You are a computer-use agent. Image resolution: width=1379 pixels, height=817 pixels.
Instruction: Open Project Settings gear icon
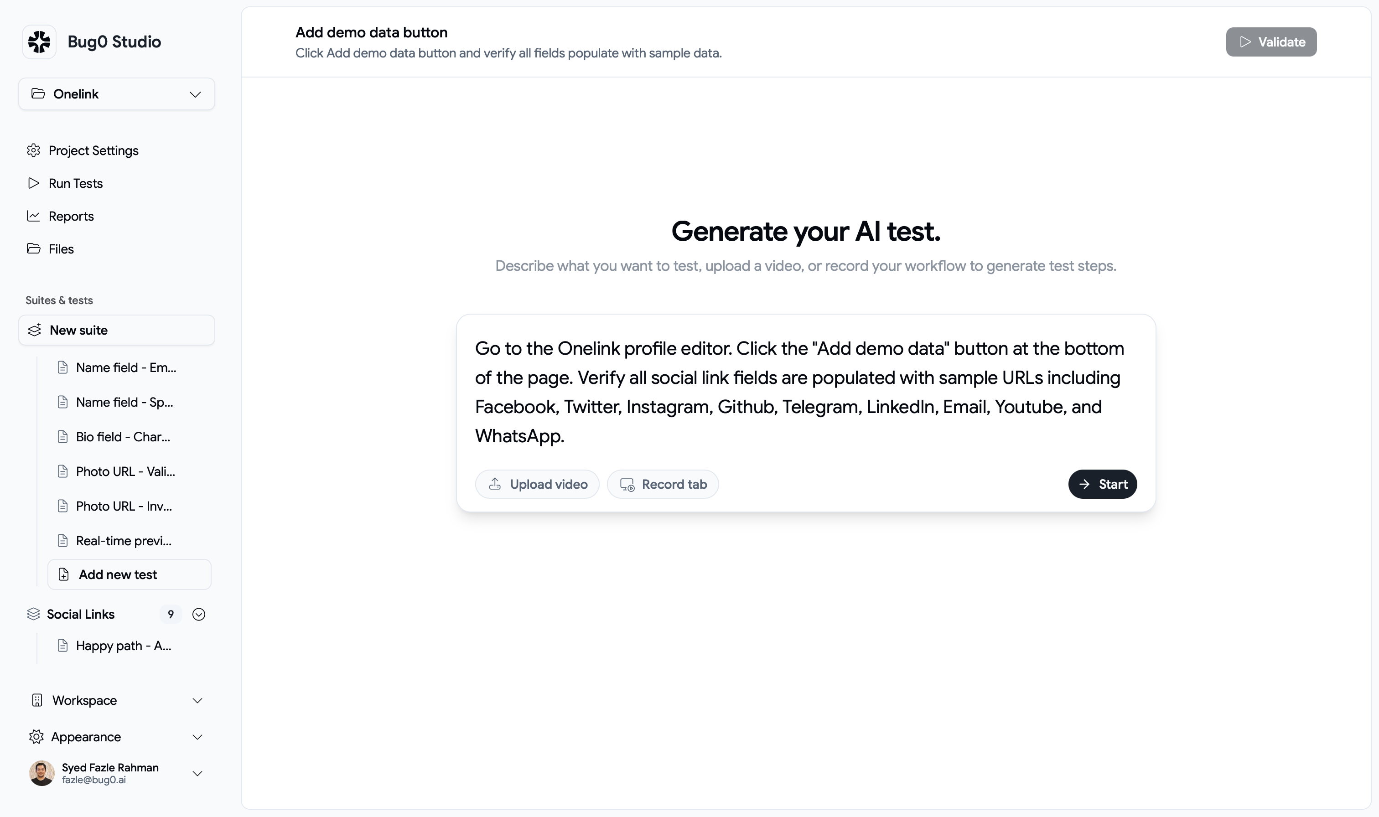click(34, 150)
